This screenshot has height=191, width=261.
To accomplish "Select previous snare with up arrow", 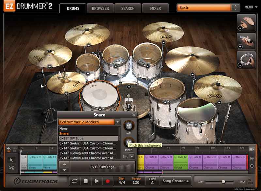I will tap(64, 164).
